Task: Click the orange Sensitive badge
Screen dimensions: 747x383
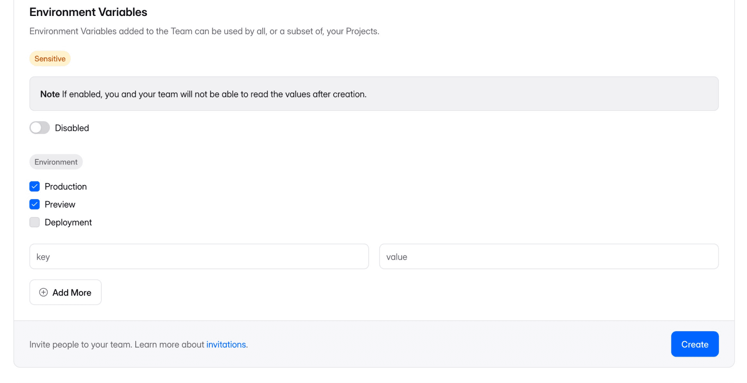Action: pyautogui.click(x=50, y=59)
